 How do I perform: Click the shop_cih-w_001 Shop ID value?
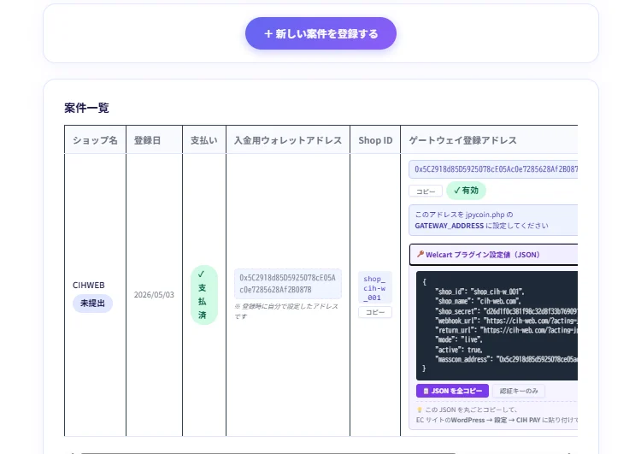click(x=375, y=288)
